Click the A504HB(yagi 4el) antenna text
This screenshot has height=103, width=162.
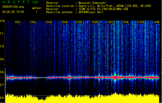coord(91,12)
